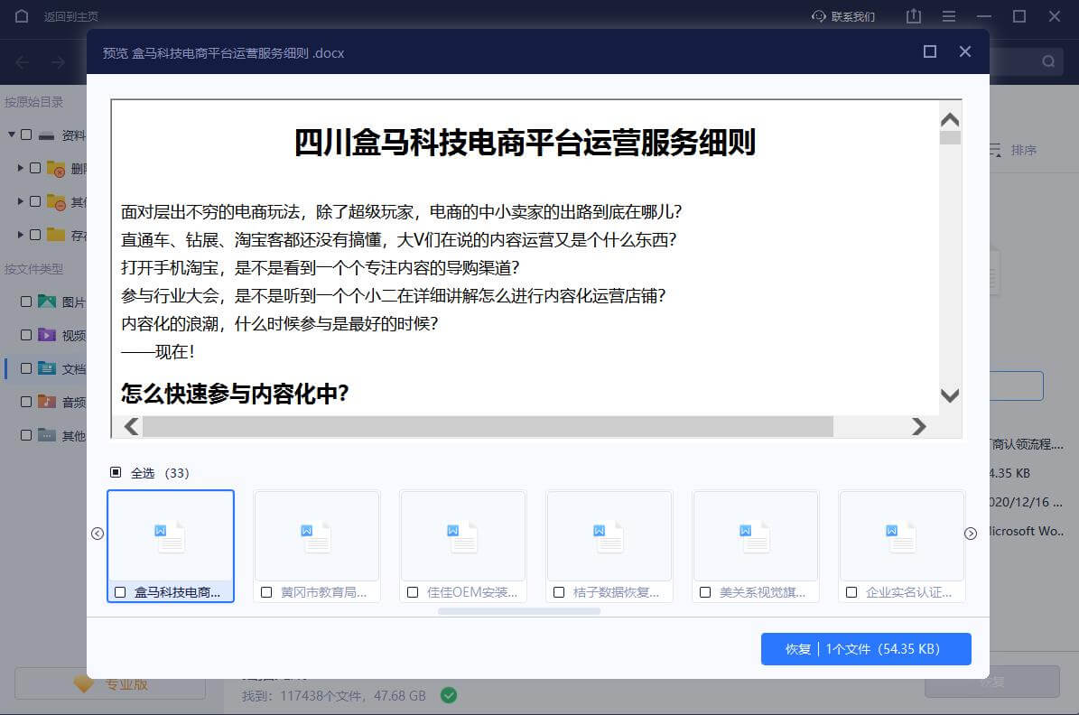Tick the 图片 file type checkbox
1079x715 pixels.
click(26, 302)
